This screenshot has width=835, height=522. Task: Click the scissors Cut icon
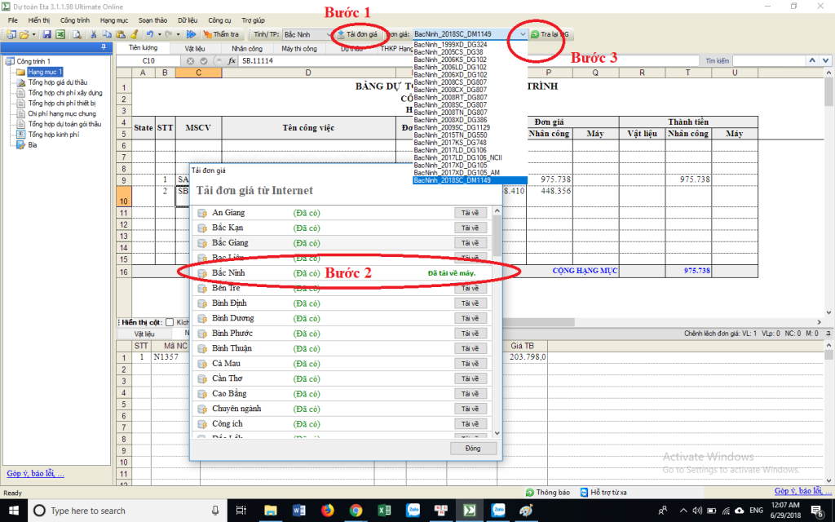coord(95,34)
